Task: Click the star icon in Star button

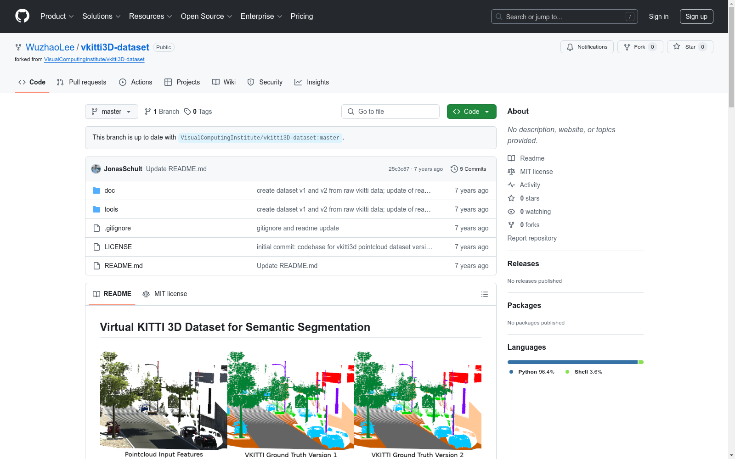Action: pos(677,47)
